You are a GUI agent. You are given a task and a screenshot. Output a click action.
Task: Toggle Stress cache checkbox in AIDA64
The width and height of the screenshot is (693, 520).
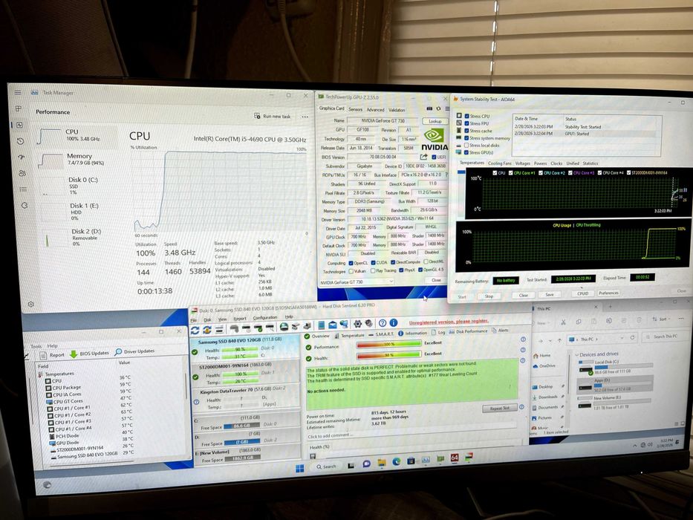pos(466,131)
